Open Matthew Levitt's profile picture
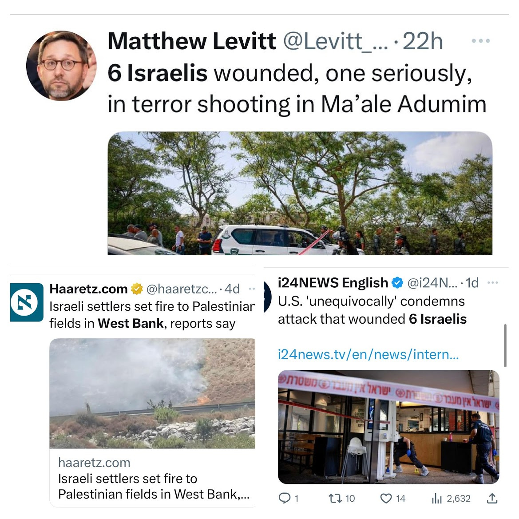This screenshot has width=519, height=519. point(61,66)
